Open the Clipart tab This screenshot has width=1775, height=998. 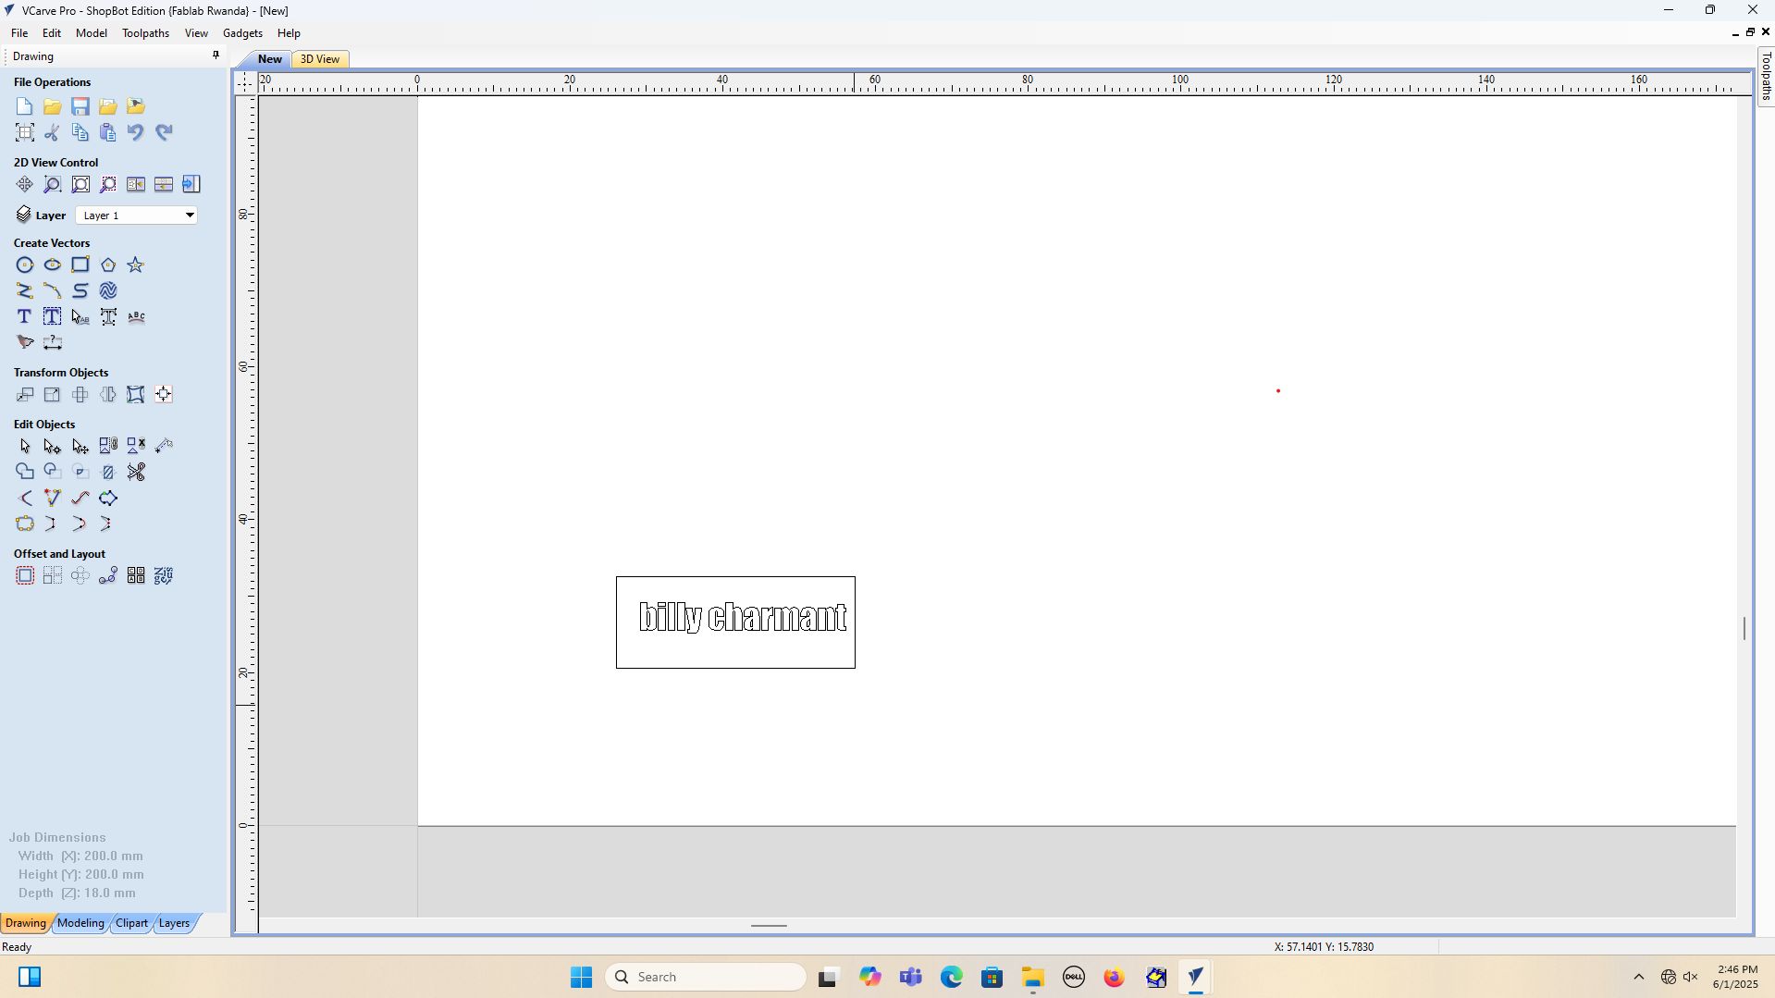(x=131, y=923)
